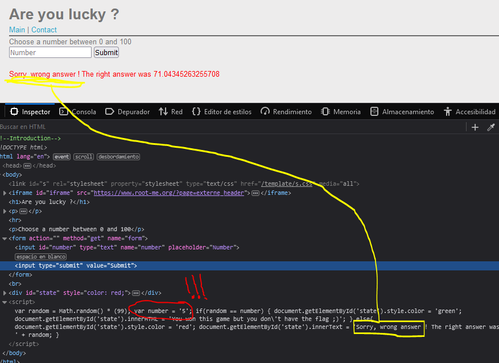Click the plus add node icon
The width and height of the screenshot is (499, 363).
tap(475, 127)
